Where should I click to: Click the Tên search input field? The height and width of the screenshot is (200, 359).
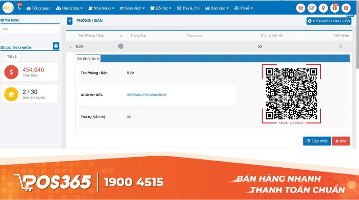(30, 29)
